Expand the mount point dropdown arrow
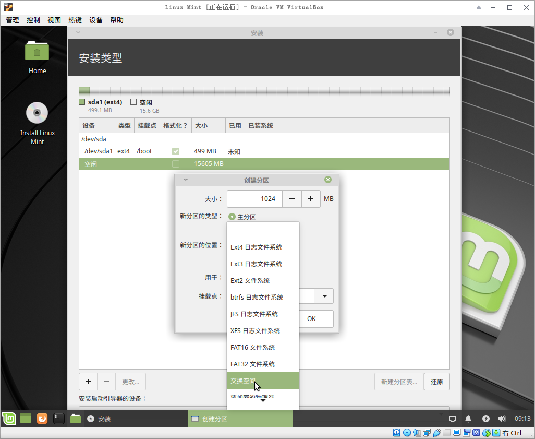This screenshot has height=439, width=535. click(x=324, y=296)
